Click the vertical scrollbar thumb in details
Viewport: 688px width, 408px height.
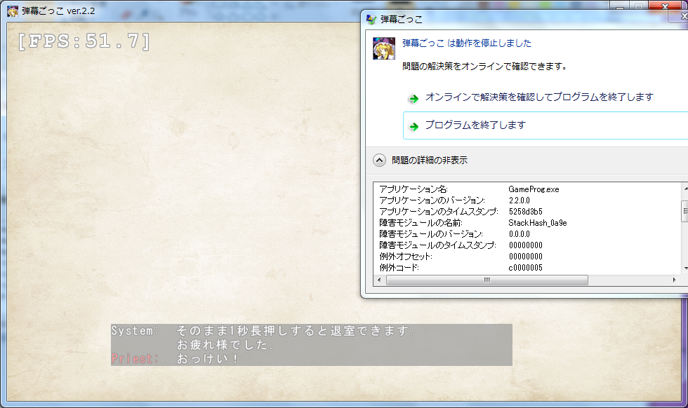(684, 210)
